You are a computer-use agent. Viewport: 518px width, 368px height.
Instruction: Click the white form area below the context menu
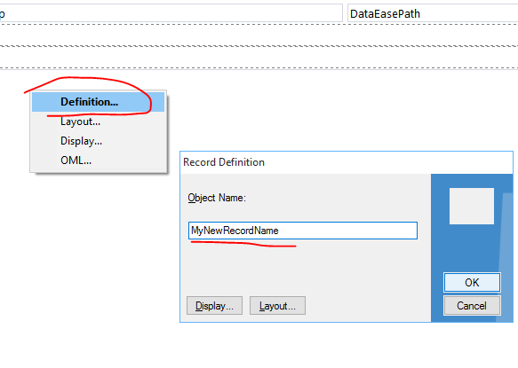pyautogui.click(x=89, y=263)
